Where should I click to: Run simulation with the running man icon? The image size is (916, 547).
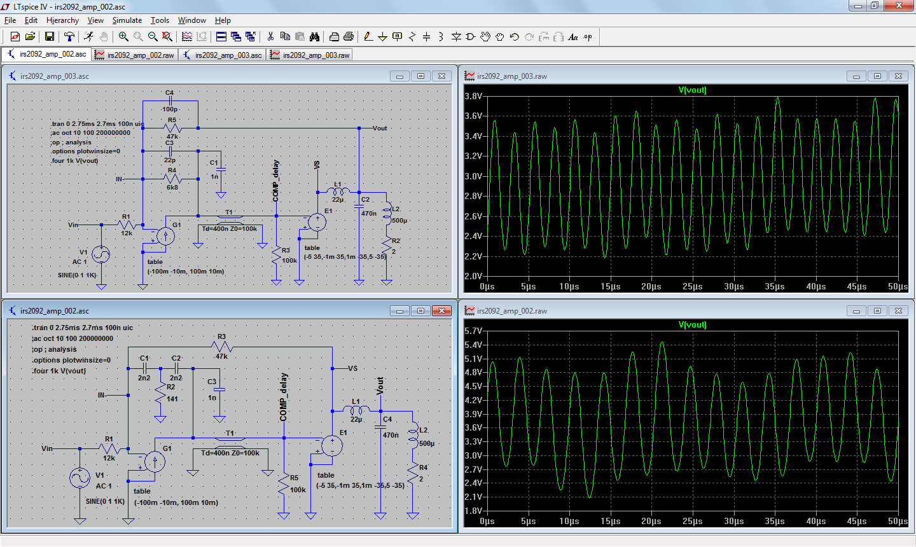(88, 37)
